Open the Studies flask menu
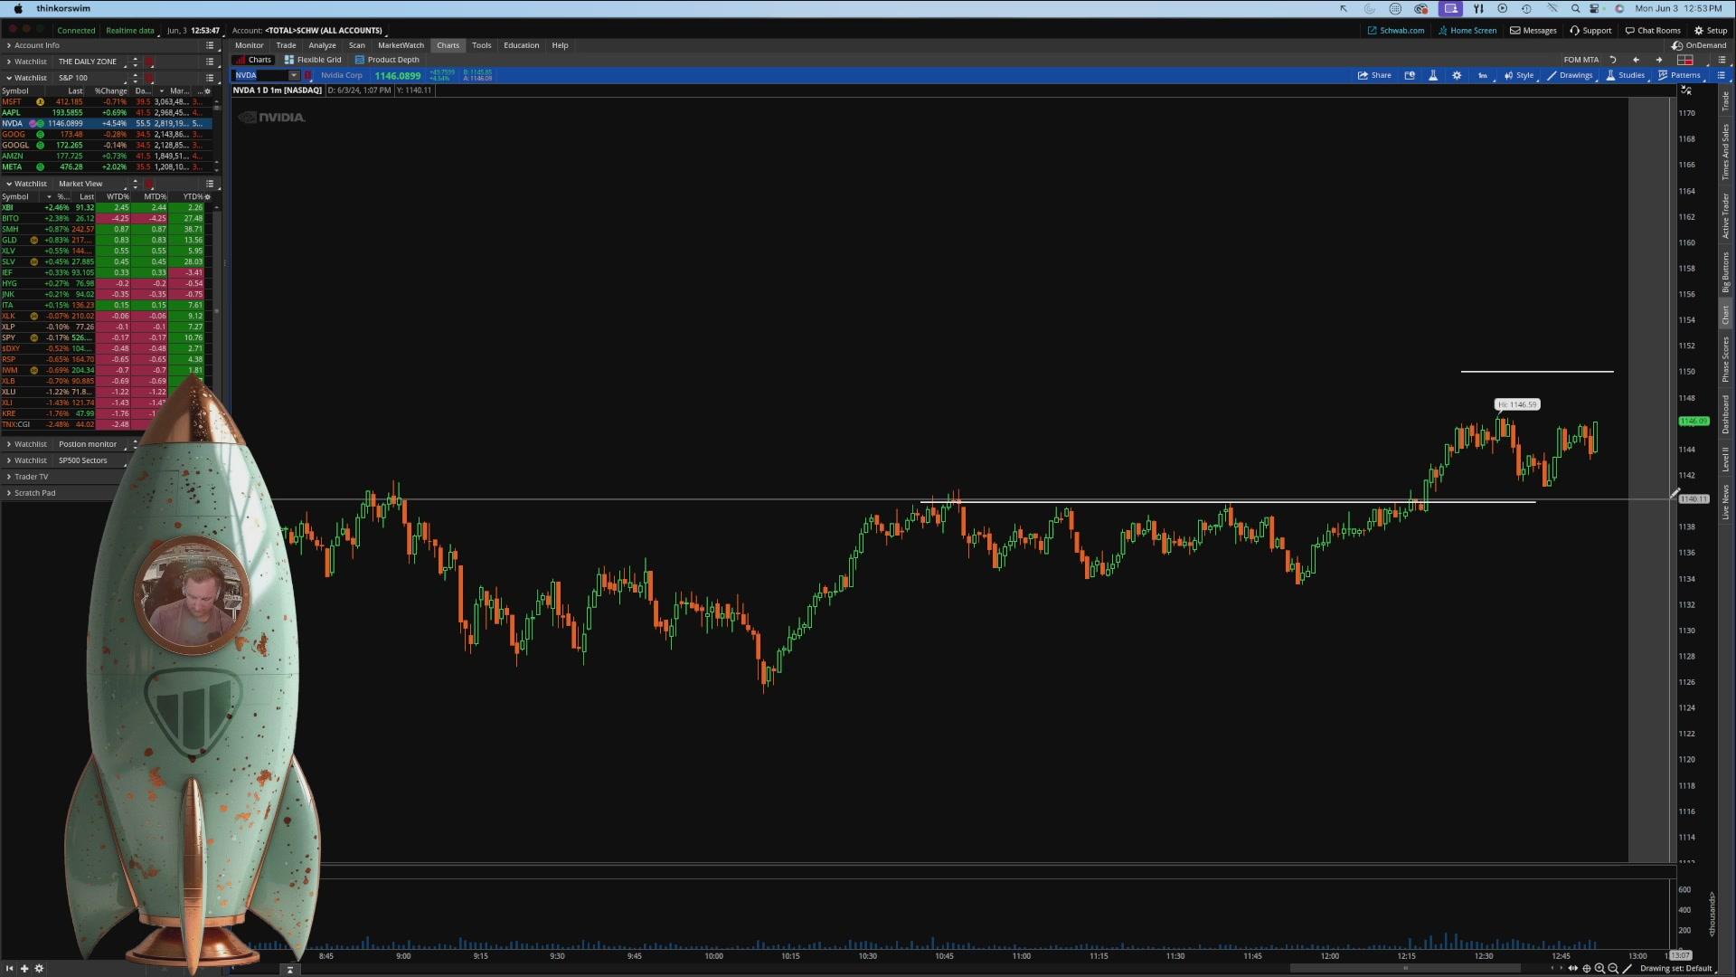Viewport: 1736px width, 977px height. (x=1626, y=75)
